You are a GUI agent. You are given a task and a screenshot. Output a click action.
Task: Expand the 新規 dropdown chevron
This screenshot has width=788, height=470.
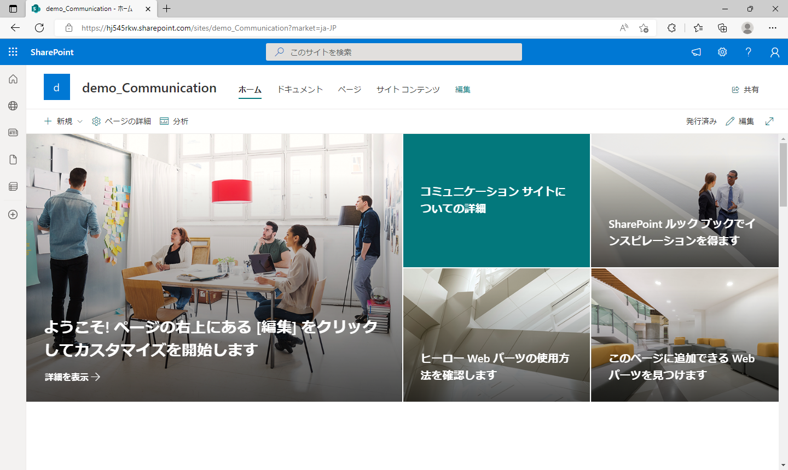80,121
